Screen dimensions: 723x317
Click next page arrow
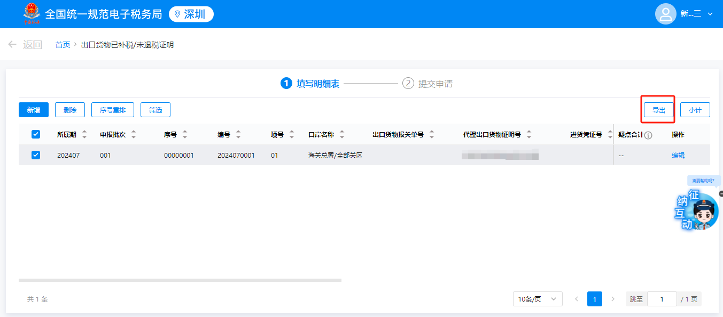(613, 299)
